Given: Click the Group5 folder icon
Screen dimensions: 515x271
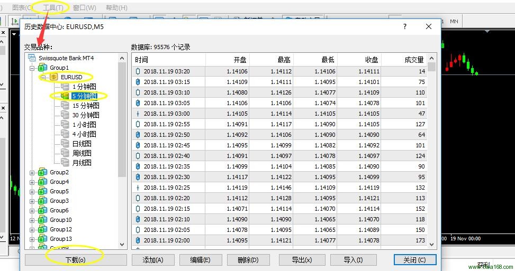Looking at the screenshot, I should [43, 191].
